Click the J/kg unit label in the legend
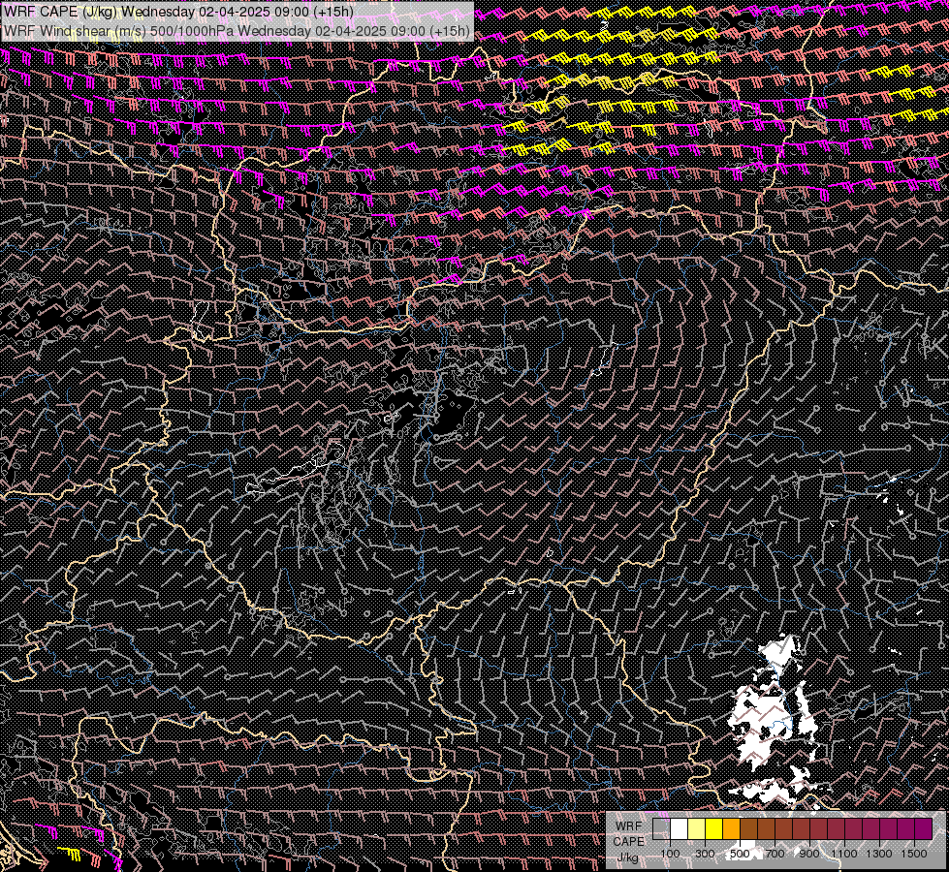This screenshot has width=949, height=872. pyautogui.click(x=629, y=856)
